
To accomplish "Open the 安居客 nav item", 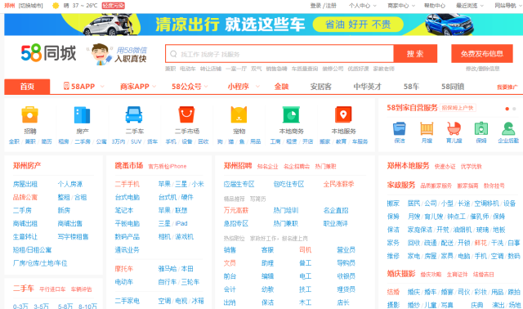I will [321, 87].
